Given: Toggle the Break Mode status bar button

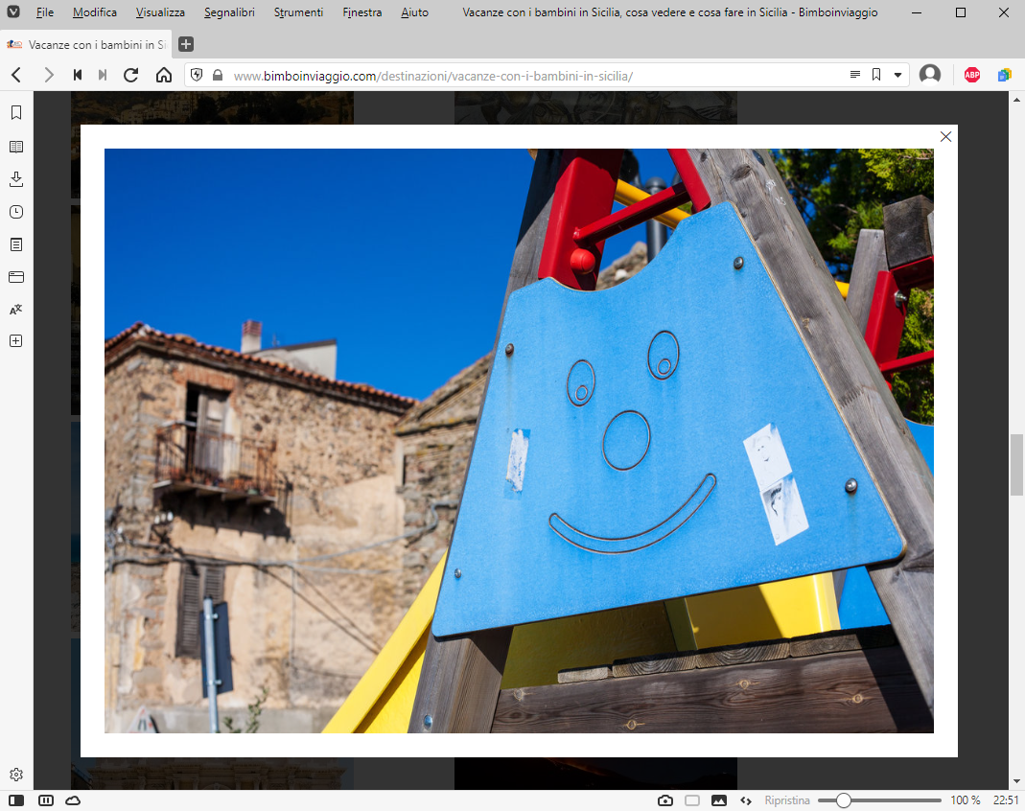Looking at the screenshot, I should [692, 800].
